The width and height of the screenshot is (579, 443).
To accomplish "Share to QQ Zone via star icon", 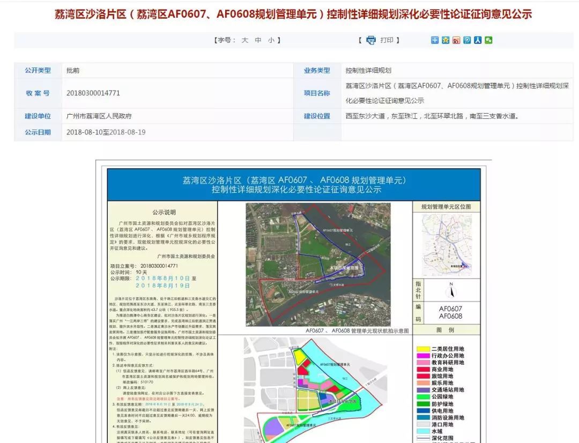I will (x=446, y=40).
